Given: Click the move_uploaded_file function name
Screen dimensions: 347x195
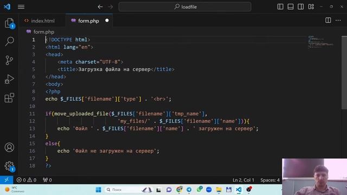Looking at the screenshot, I should (x=81, y=114).
